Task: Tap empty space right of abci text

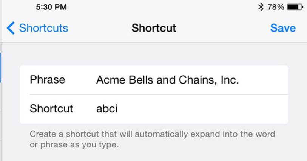Action: pos(203,109)
